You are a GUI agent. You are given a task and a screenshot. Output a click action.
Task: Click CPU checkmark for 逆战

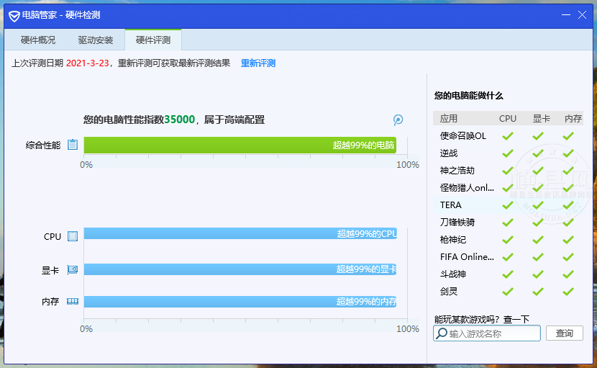pyautogui.click(x=508, y=153)
